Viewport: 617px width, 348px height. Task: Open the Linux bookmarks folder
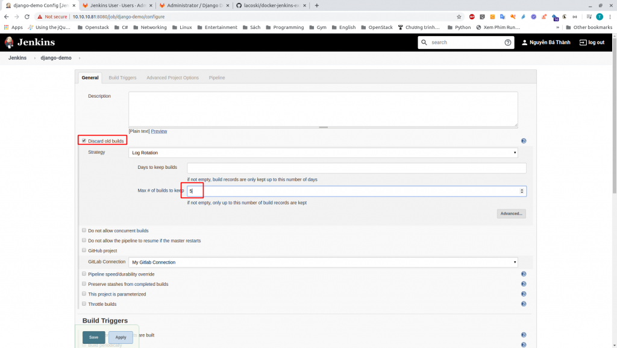click(x=182, y=28)
